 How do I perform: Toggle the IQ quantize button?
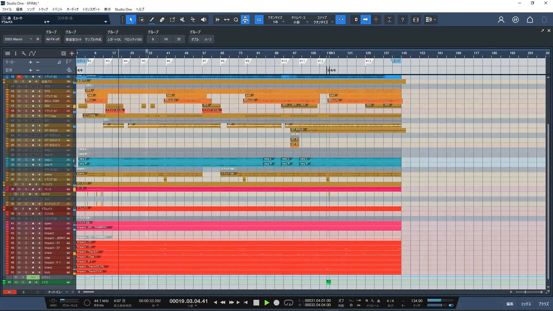[259, 20]
